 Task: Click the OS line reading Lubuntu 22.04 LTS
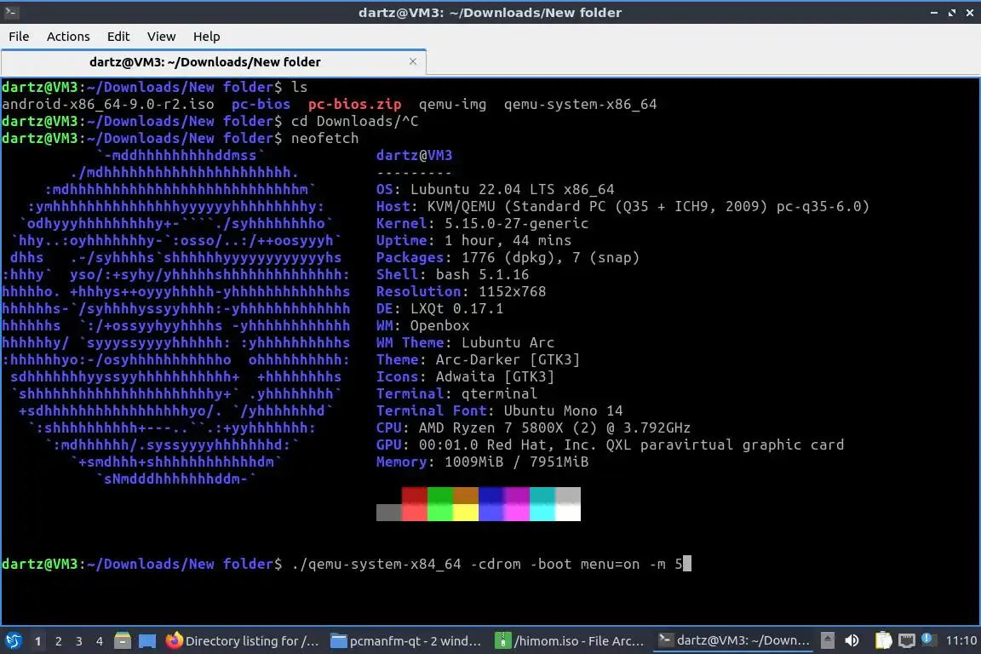495,189
